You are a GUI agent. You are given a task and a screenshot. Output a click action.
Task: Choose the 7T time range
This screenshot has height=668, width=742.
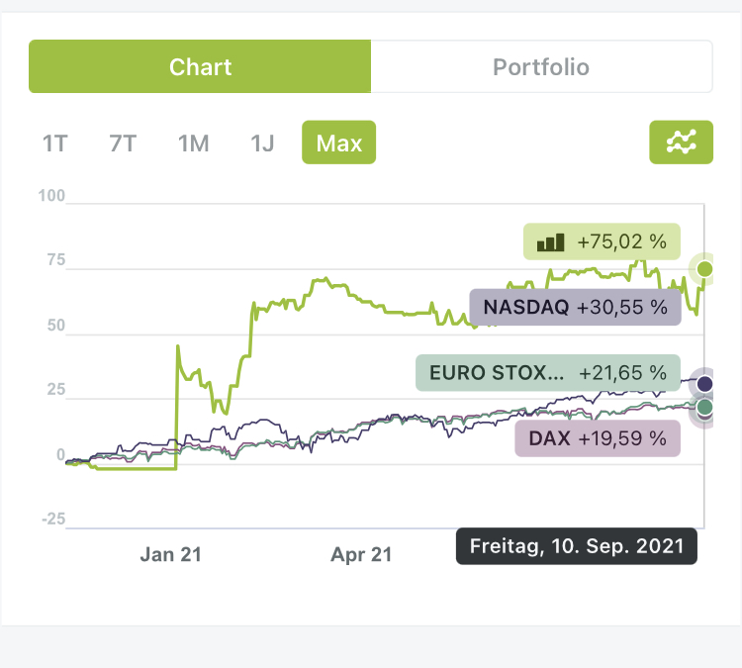click(x=123, y=143)
